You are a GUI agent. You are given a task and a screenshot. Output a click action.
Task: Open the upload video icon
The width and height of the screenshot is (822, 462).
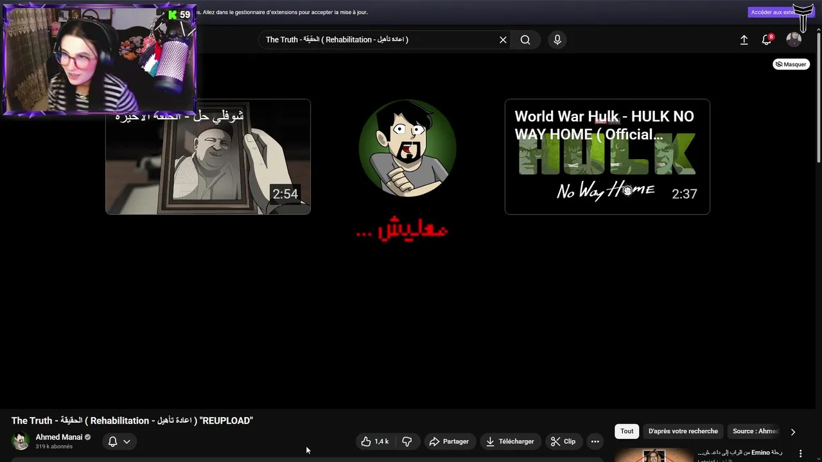pyautogui.click(x=744, y=40)
